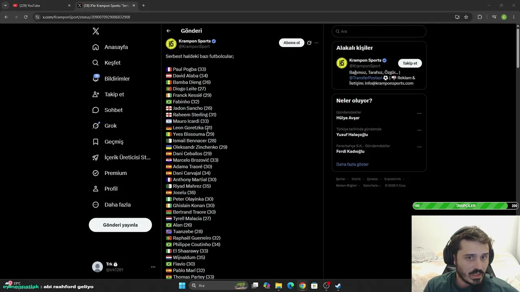Open the X logo home link
This screenshot has width=520, height=292.
[96, 31]
